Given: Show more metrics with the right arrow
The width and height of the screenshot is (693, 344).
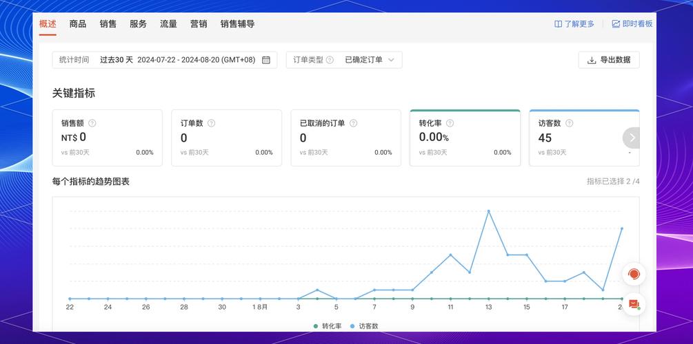Looking at the screenshot, I should (x=632, y=138).
